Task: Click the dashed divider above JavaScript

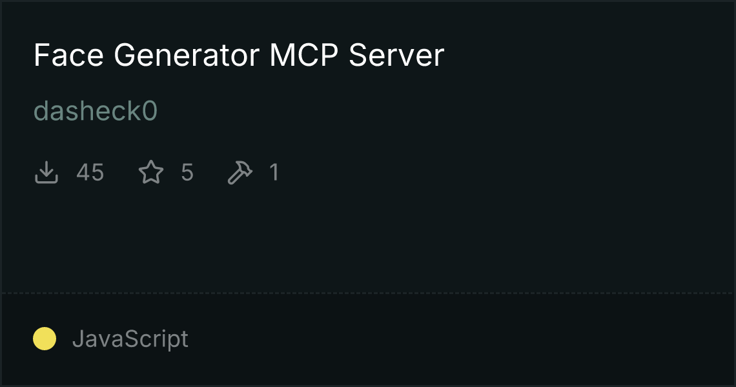Action: pos(368,293)
